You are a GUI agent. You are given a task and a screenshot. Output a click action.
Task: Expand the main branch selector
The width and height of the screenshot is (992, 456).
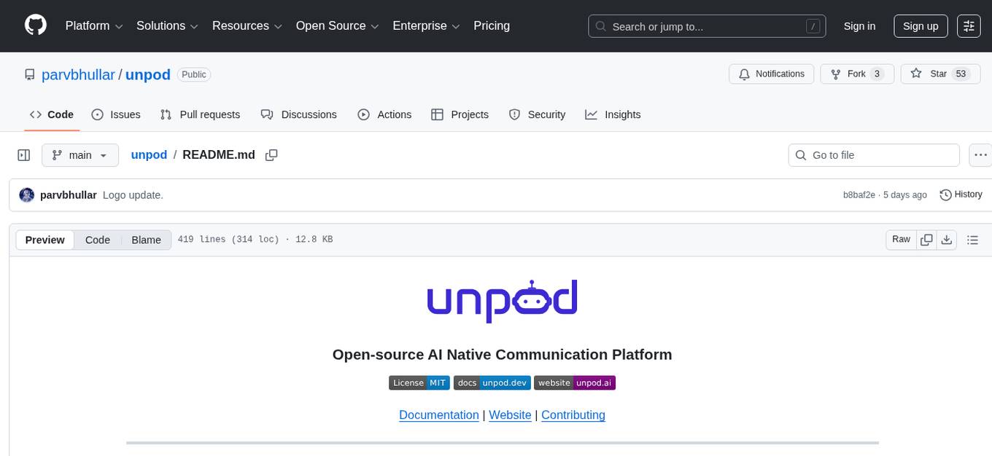80,154
